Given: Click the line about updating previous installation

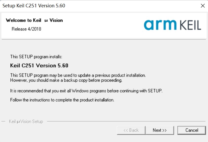Looking at the screenshot, I should click(78, 75).
